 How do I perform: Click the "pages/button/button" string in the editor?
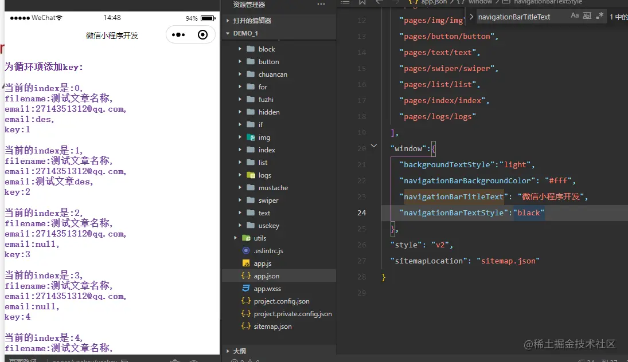point(447,37)
